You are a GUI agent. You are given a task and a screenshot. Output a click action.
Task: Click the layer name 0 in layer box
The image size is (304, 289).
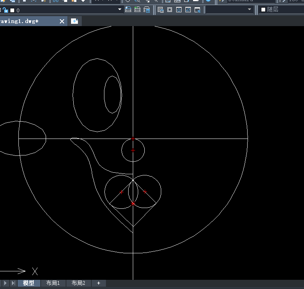(18, 10)
